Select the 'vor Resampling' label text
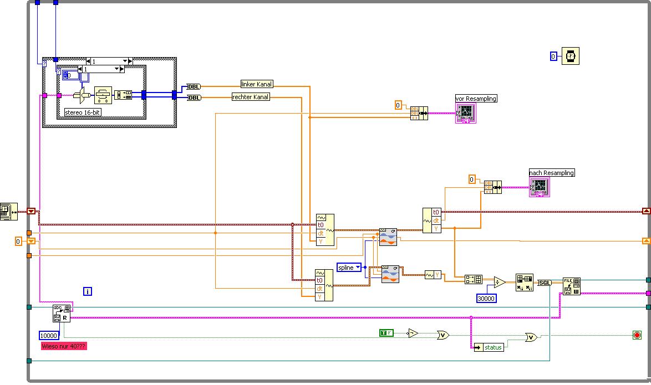This screenshot has width=651, height=385. pos(476,99)
